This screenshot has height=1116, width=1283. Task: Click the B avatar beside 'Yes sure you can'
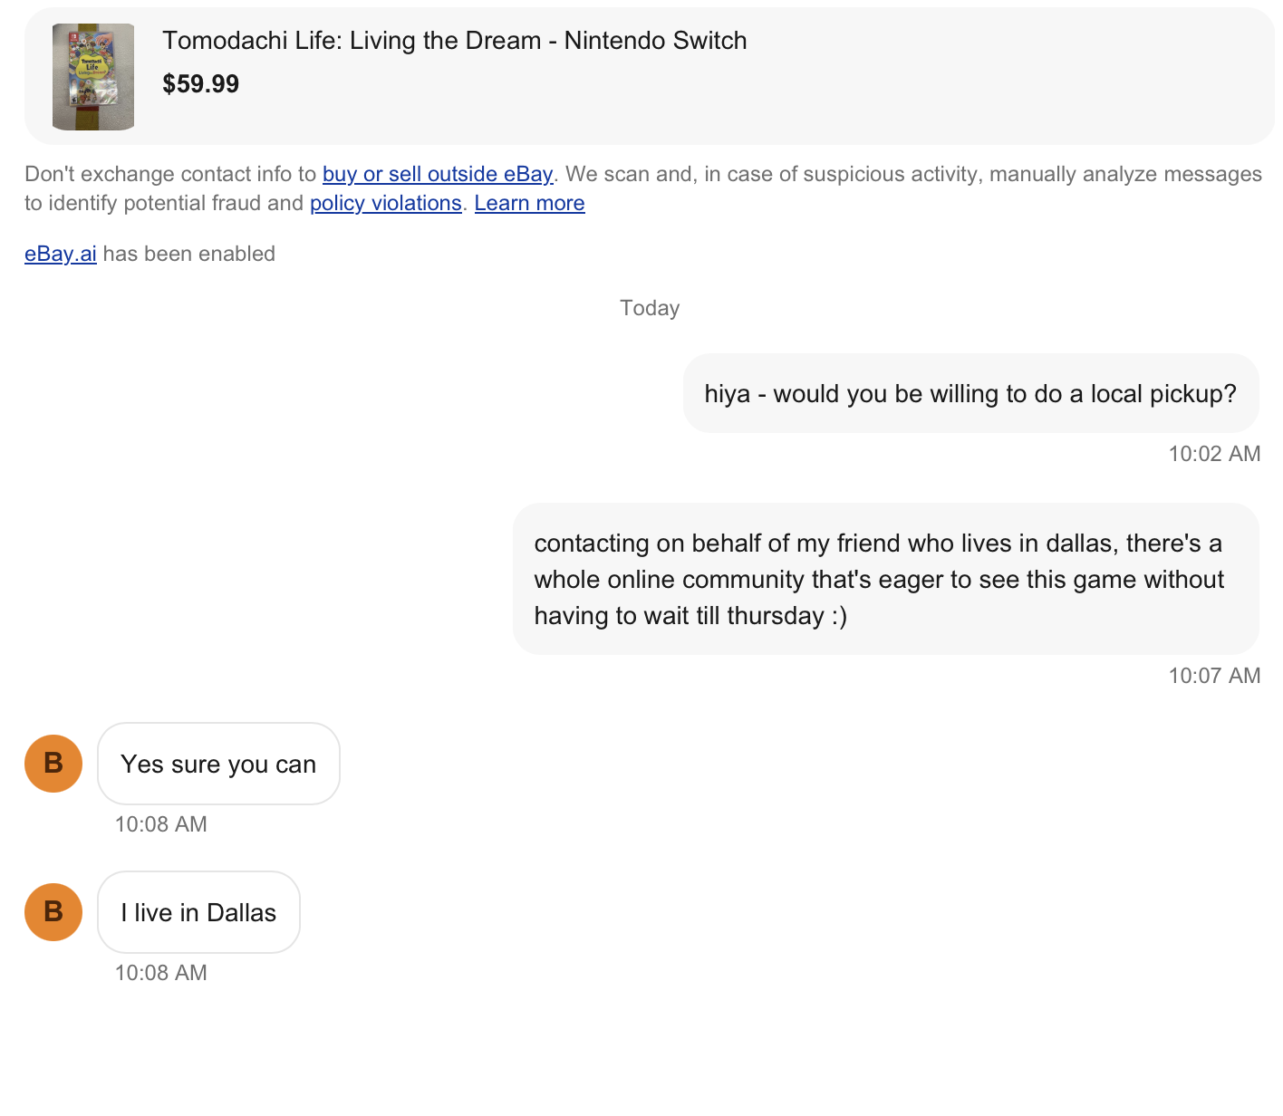pos(53,764)
